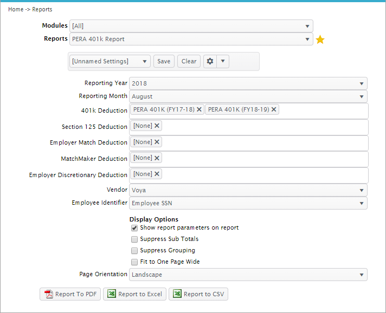This screenshot has height=313, width=386.
Task: Remove PERA 401K (FY18-19) tag
Action: click(x=274, y=109)
